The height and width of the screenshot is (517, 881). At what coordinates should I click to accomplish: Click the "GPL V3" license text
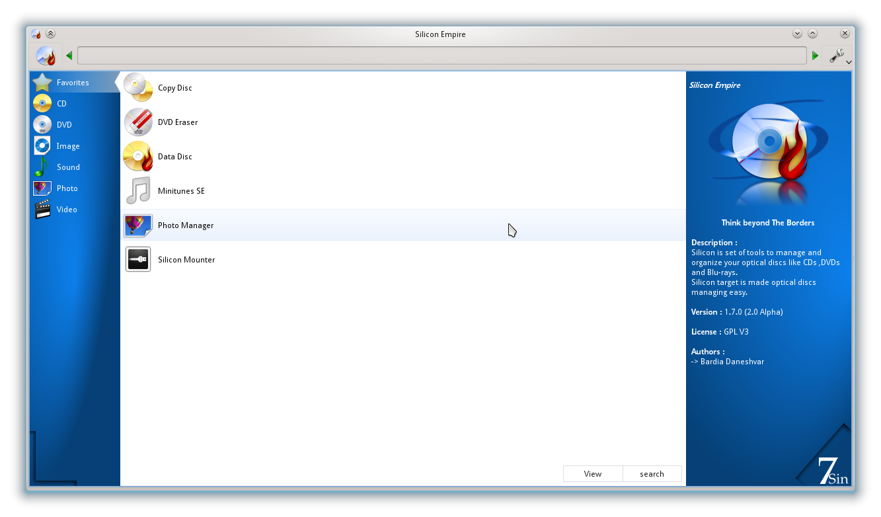coord(736,332)
